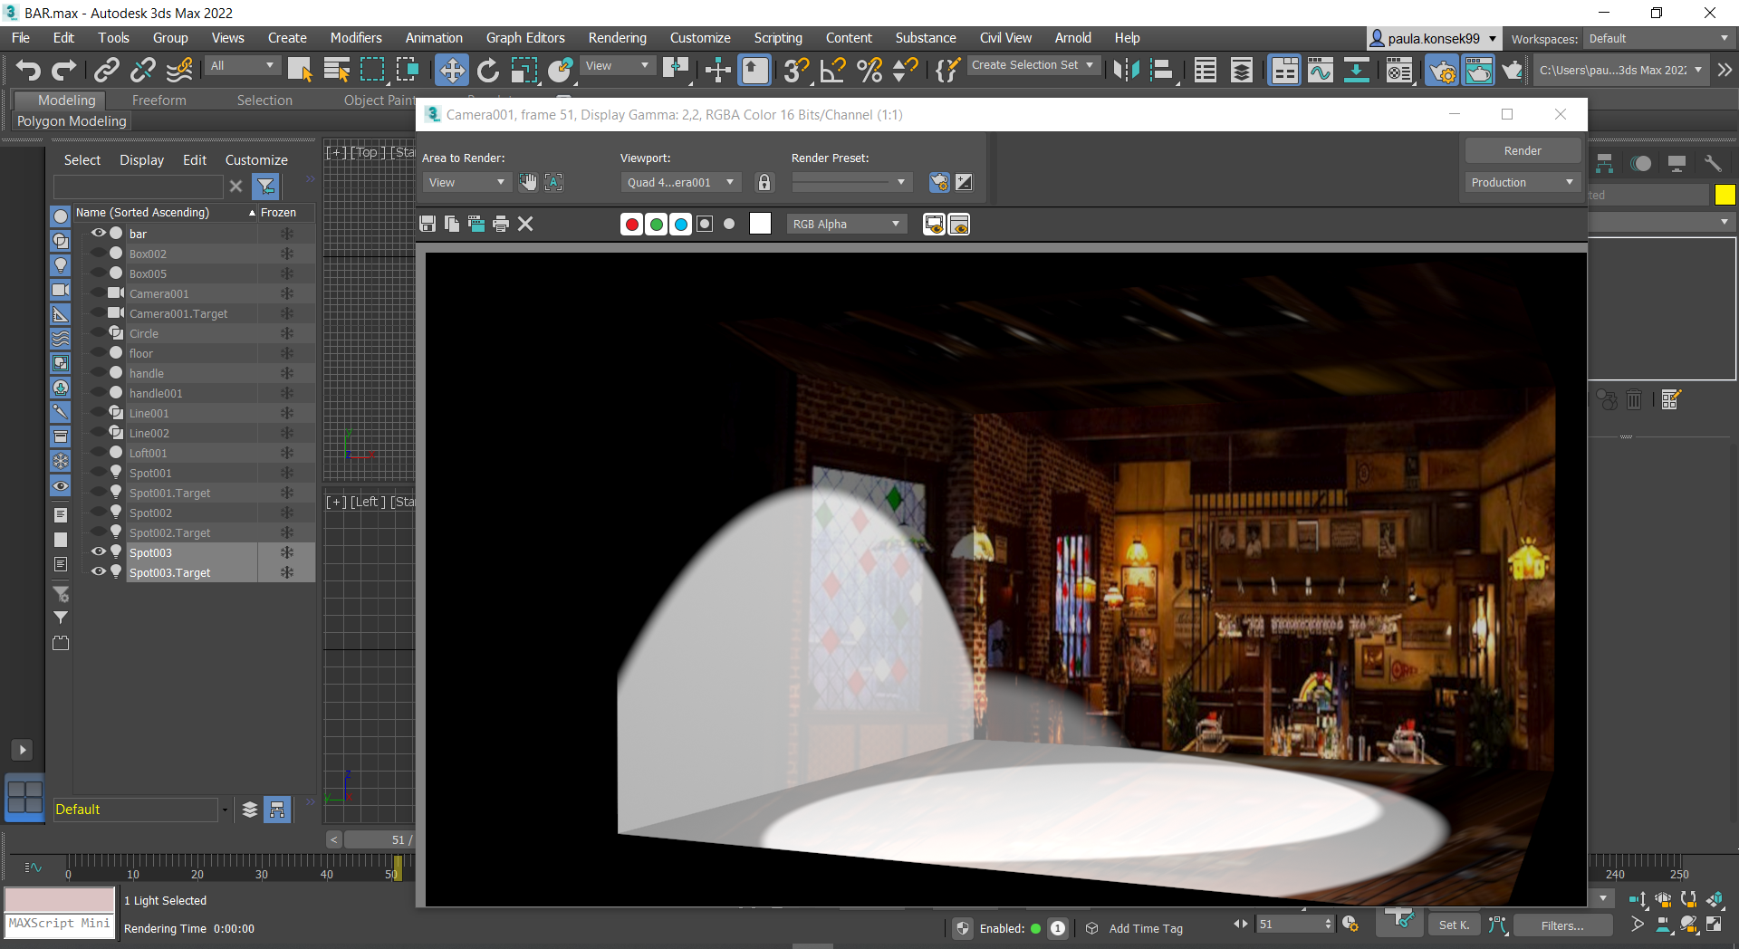Toggle visibility eye for bar object
The height and width of the screenshot is (949, 1739).
pyautogui.click(x=99, y=233)
